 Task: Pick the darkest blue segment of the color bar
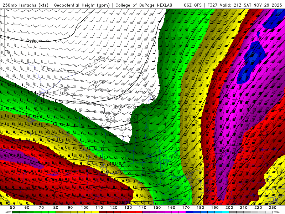click(190, 212)
